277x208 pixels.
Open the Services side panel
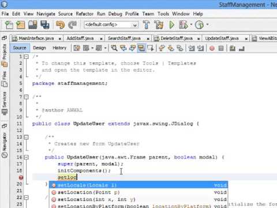click(5, 103)
